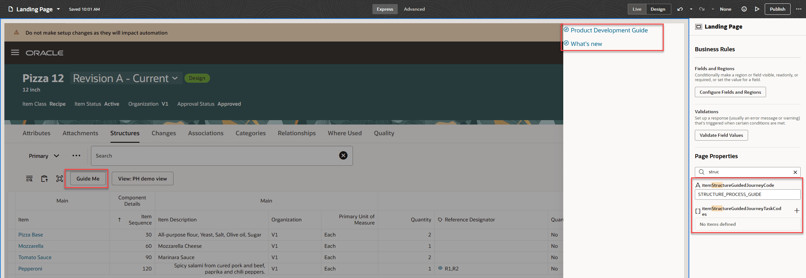This screenshot has height=278, width=806.
Task: Open the Mozzarella item link
Action: (x=31, y=246)
